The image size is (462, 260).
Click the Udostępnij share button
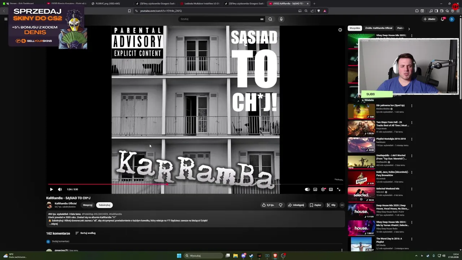tap(296, 205)
